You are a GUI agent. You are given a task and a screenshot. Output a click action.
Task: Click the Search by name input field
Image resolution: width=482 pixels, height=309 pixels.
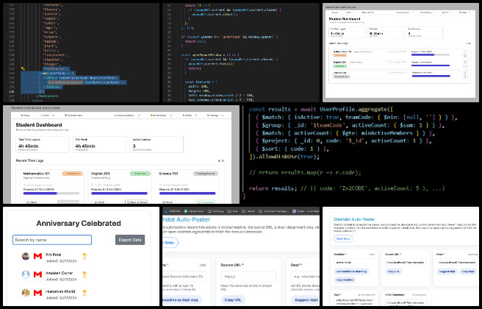coord(51,240)
